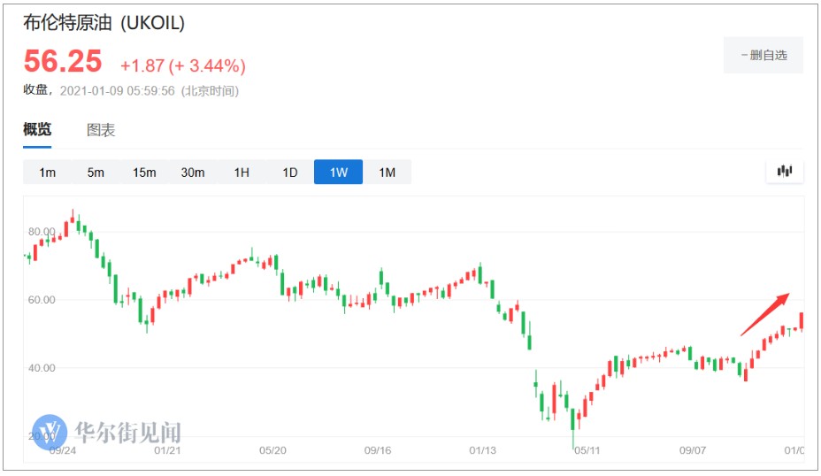Click the +1.87 (+3.44%) change value
This screenshot has width=821, height=476.
183,66
